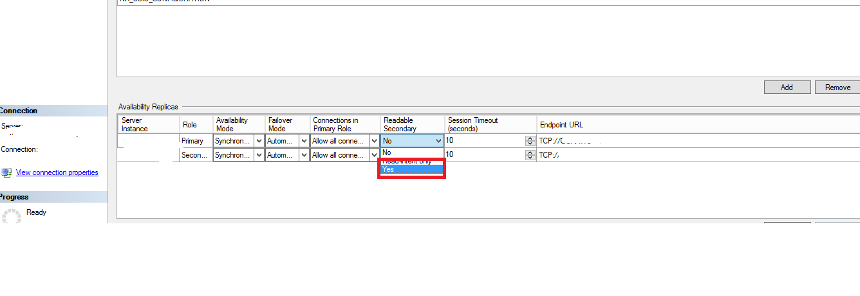Screen dimensions: 860x296
Task: Click the Server Instance column header
Action: (148, 124)
